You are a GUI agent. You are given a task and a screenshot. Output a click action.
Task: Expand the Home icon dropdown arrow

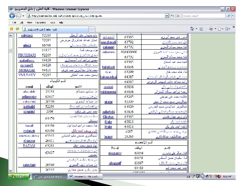196,29
